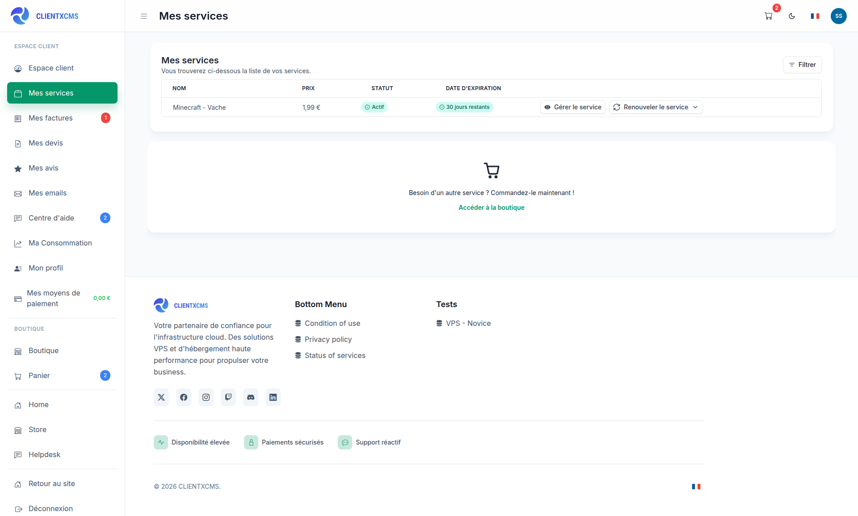
Task: Click the Actif status badge
Action: point(374,107)
